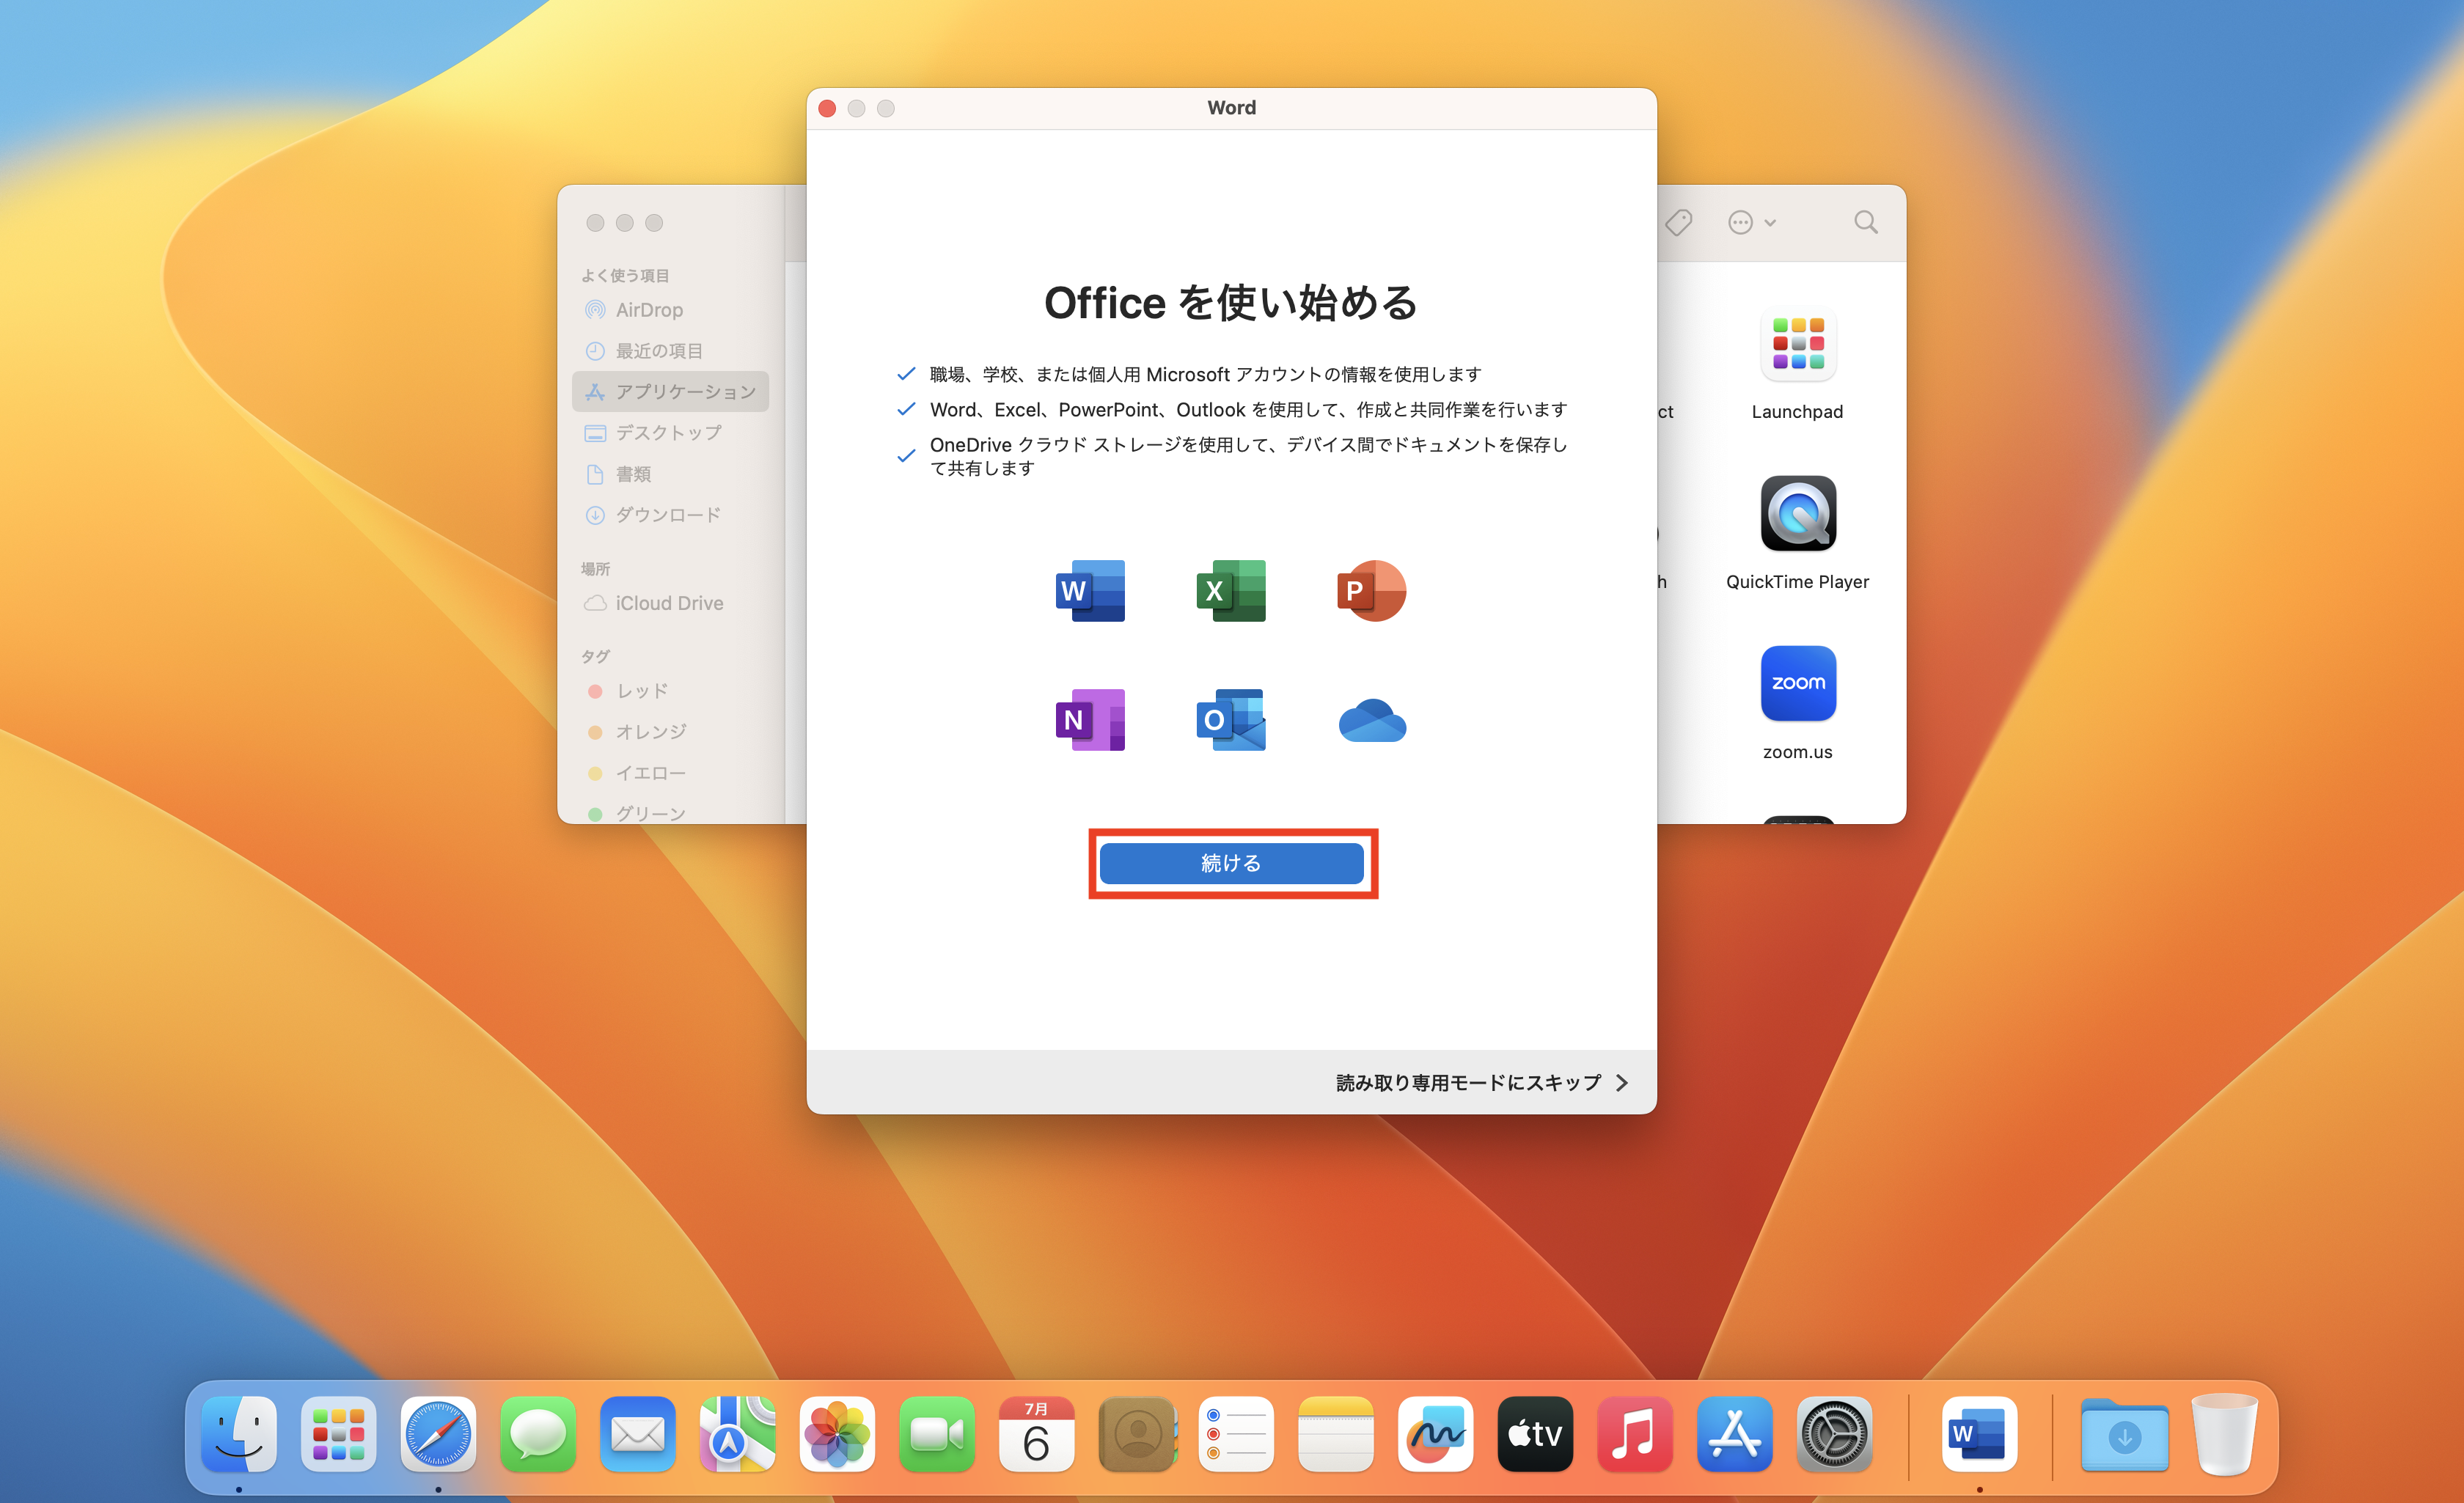The image size is (2464, 1503).
Task: Open Mail from the Dock
Action: [x=638, y=1435]
